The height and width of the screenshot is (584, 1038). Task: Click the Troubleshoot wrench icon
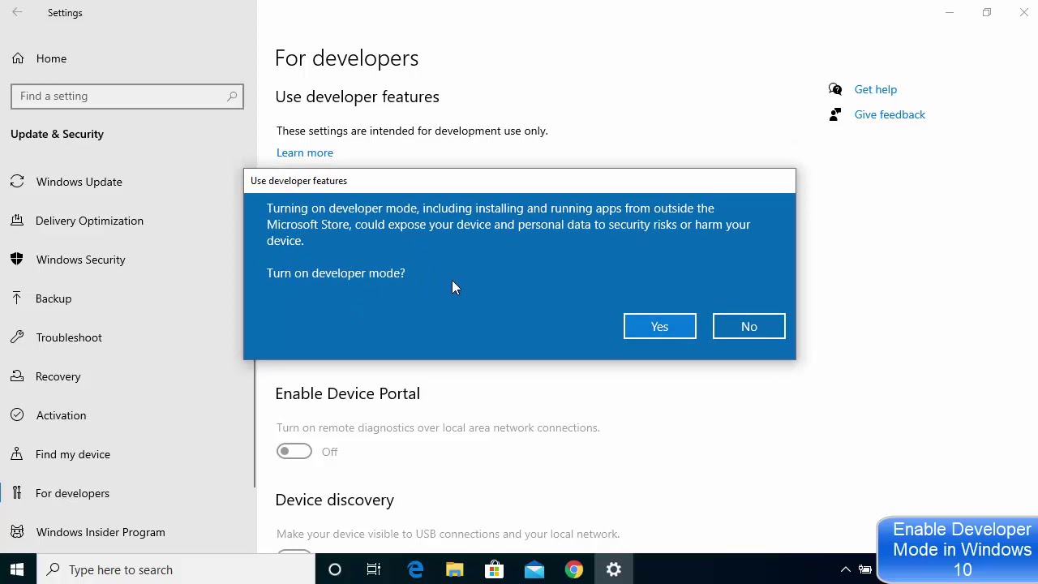17,337
